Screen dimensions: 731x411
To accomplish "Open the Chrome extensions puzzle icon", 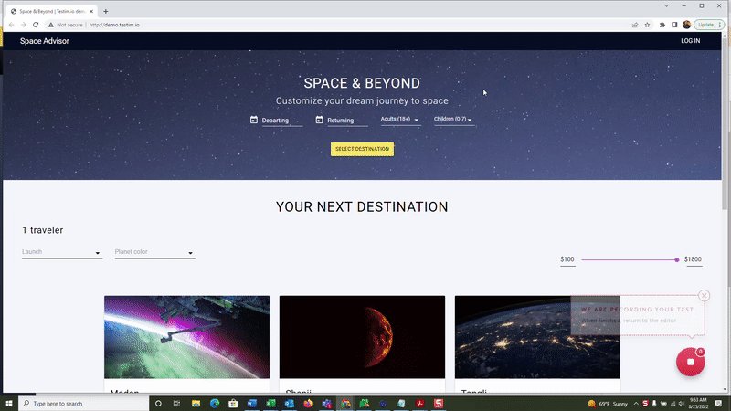I will [662, 25].
